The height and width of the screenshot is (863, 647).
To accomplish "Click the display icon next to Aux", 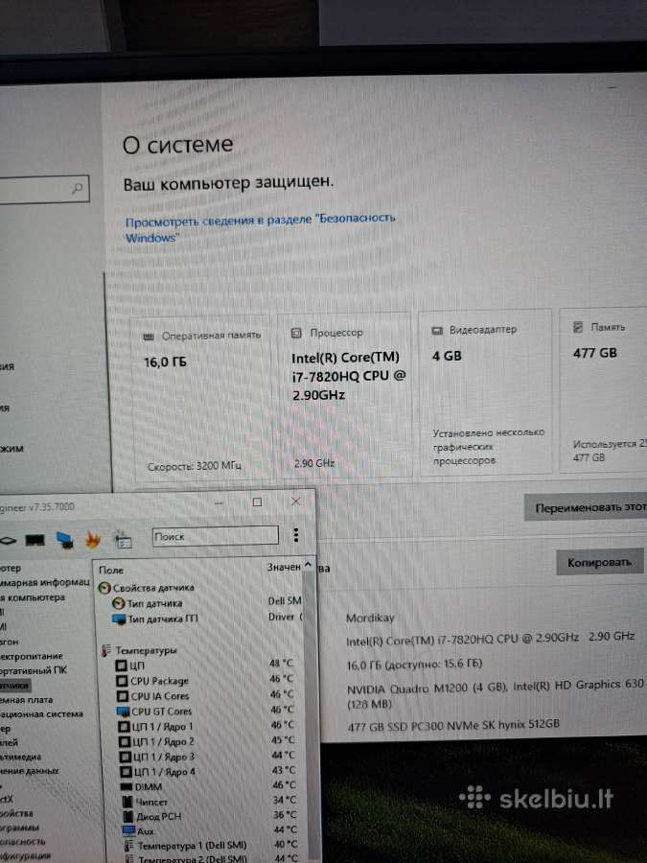I will pyautogui.click(x=128, y=830).
